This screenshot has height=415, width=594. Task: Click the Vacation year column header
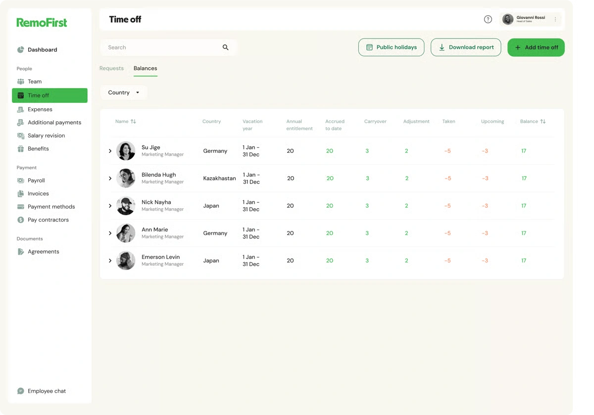[252, 125]
